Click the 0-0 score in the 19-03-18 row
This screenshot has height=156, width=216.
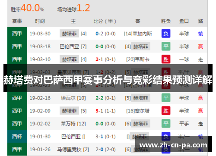[105, 47]
